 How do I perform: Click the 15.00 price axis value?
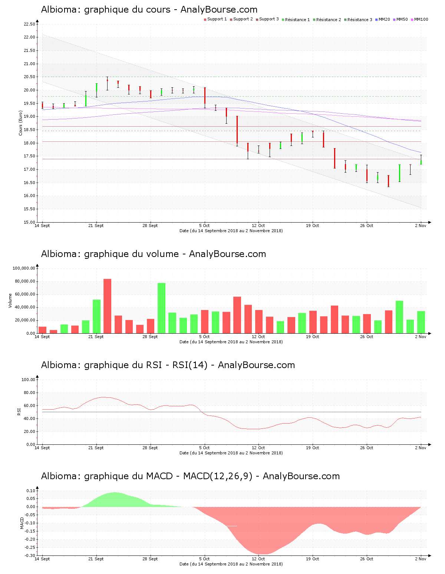29,222
